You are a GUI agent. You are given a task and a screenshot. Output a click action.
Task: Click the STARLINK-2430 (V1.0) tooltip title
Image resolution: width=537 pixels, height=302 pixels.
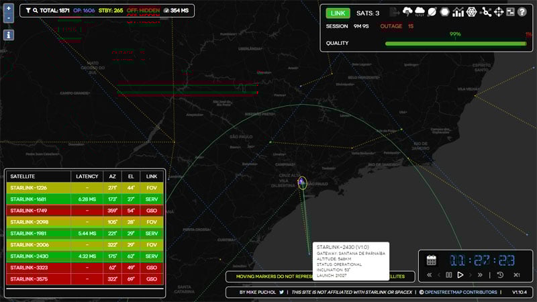click(342, 247)
